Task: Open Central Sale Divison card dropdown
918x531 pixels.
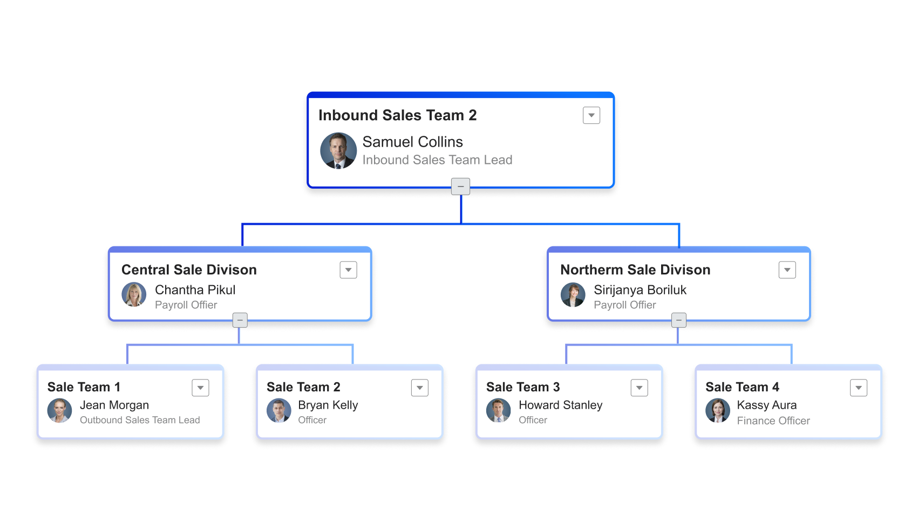Action: pyautogui.click(x=349, y=270)
